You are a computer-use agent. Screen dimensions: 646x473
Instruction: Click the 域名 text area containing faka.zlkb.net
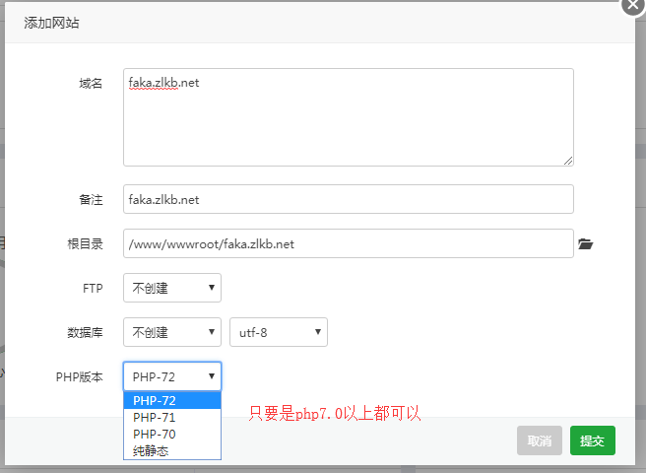[x=349, y=117]
